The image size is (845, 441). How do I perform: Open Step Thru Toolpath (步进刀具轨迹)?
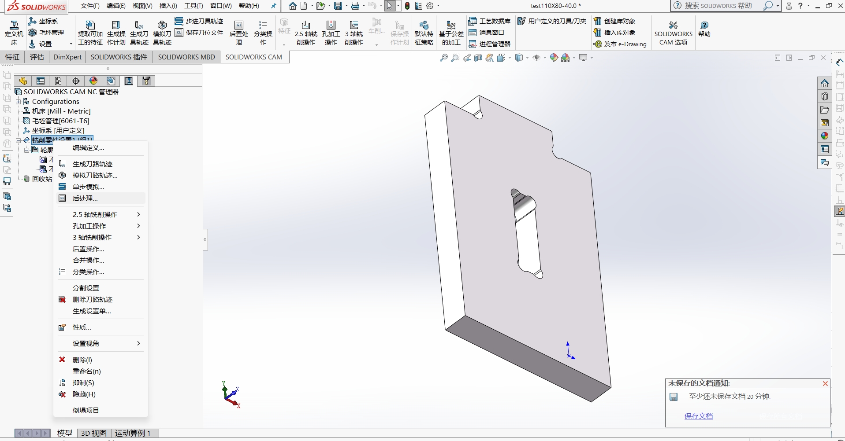(199, 21)
